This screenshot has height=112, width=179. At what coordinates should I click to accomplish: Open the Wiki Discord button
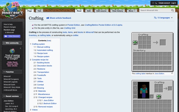12,36
